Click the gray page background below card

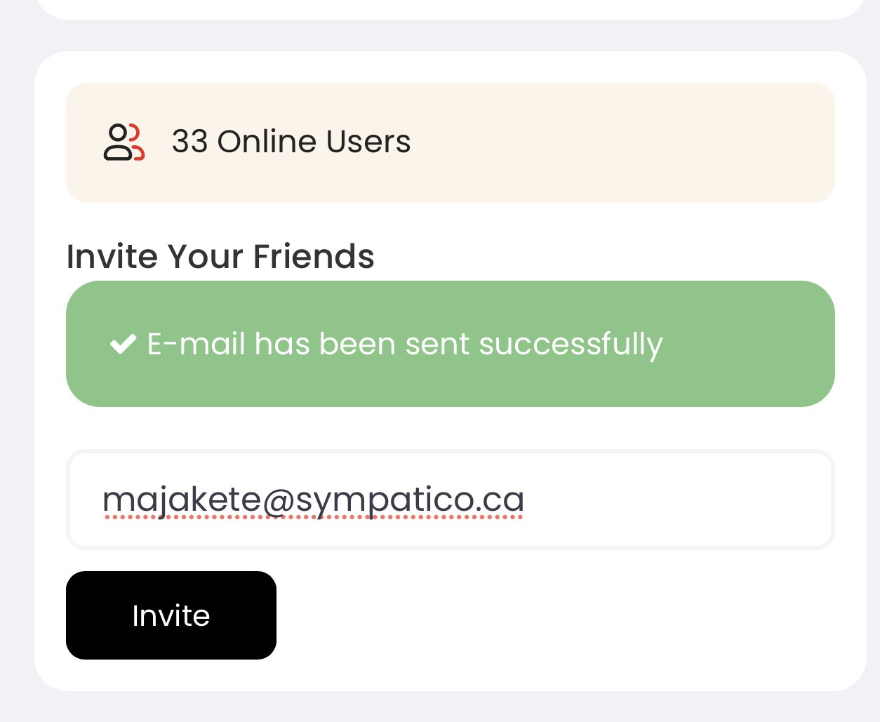[451, 707]
